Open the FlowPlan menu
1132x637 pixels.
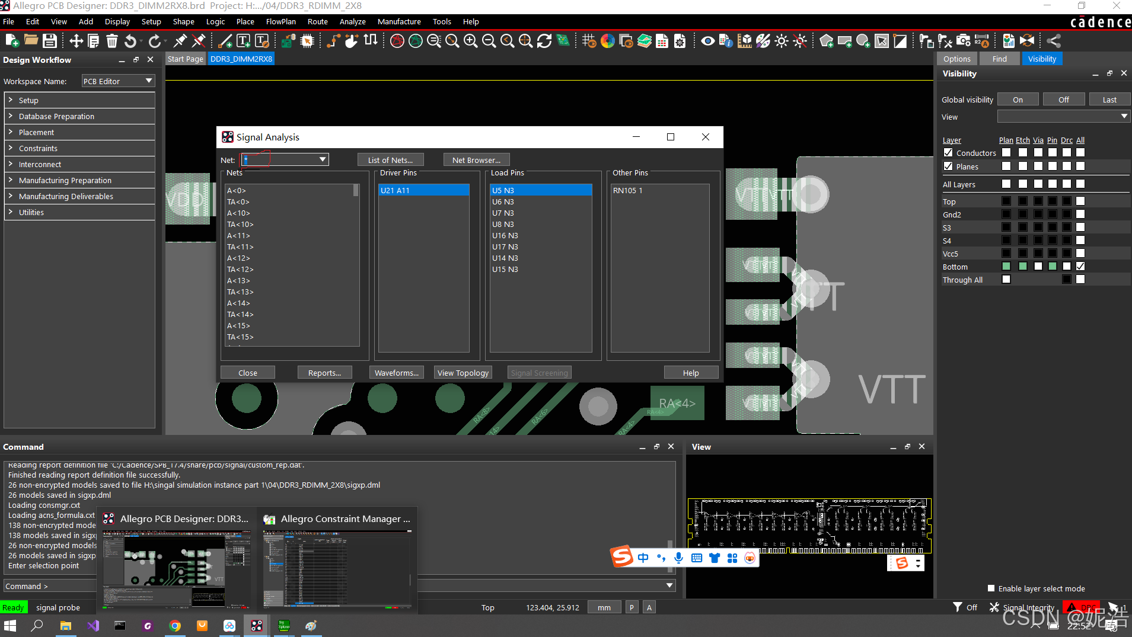click(280, 21)
